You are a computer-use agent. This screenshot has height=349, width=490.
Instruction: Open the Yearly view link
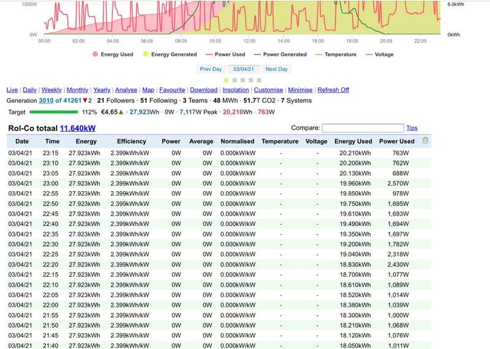pos(102,90)
